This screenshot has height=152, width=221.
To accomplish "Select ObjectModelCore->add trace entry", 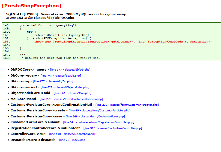I will (x=30, y=93).
